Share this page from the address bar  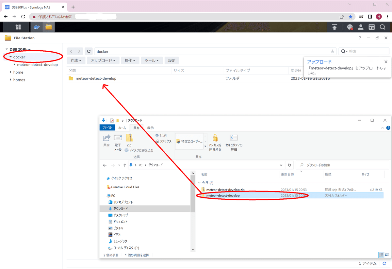[x=342, y=16]
